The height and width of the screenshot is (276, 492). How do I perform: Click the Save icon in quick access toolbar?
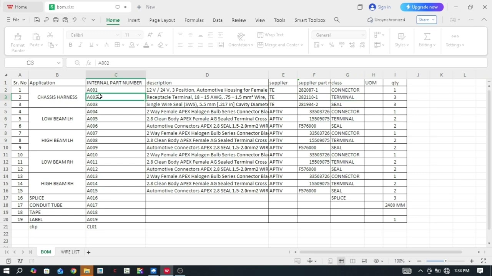37,20
